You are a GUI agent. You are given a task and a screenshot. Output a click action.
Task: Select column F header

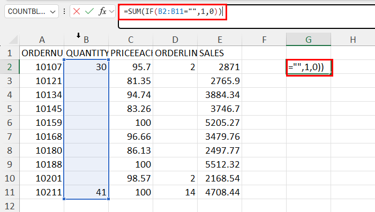pos(264,40)
